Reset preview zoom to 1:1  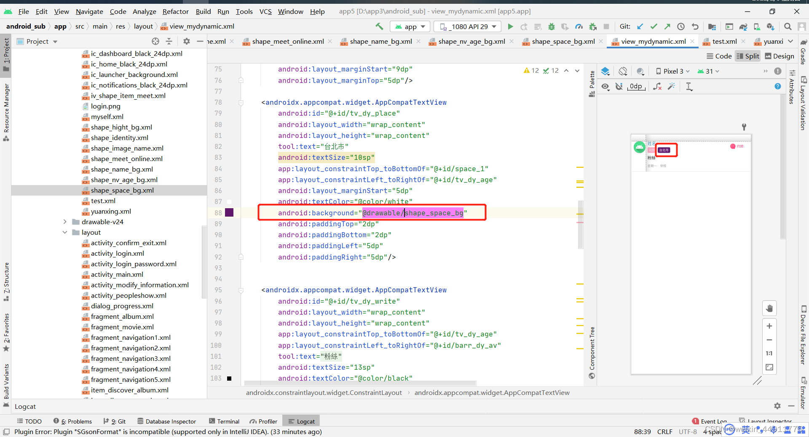click(x=769, y=353)
